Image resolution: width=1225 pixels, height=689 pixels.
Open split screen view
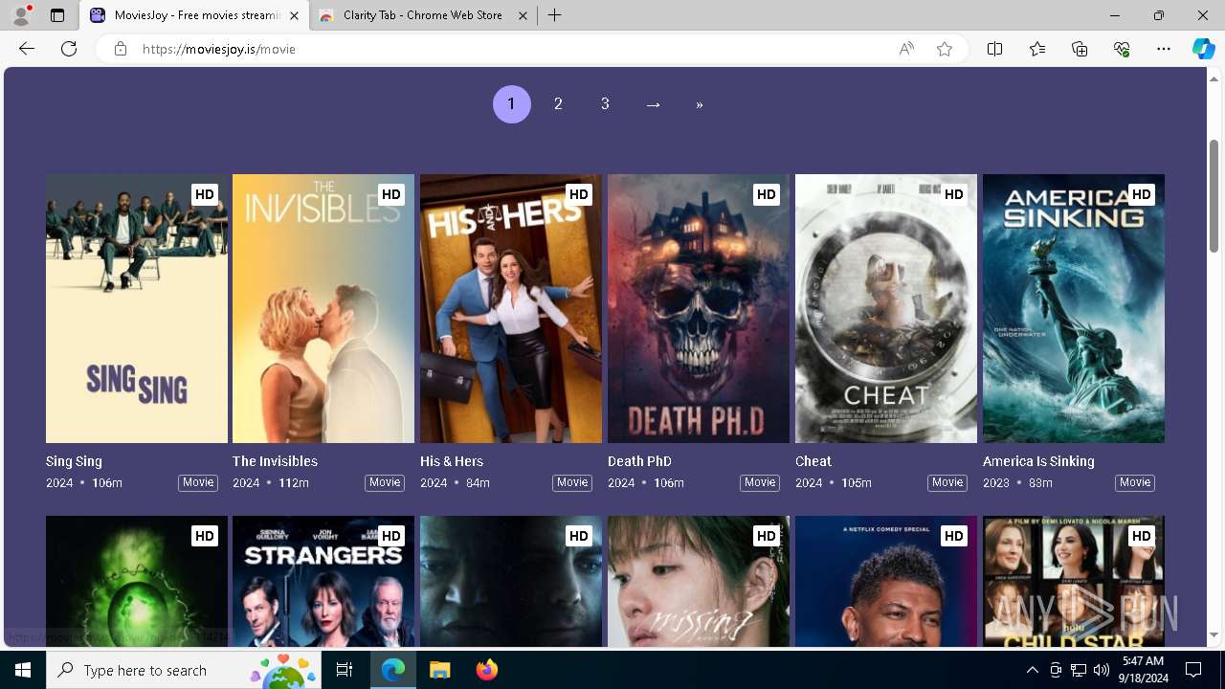point(994,49)
